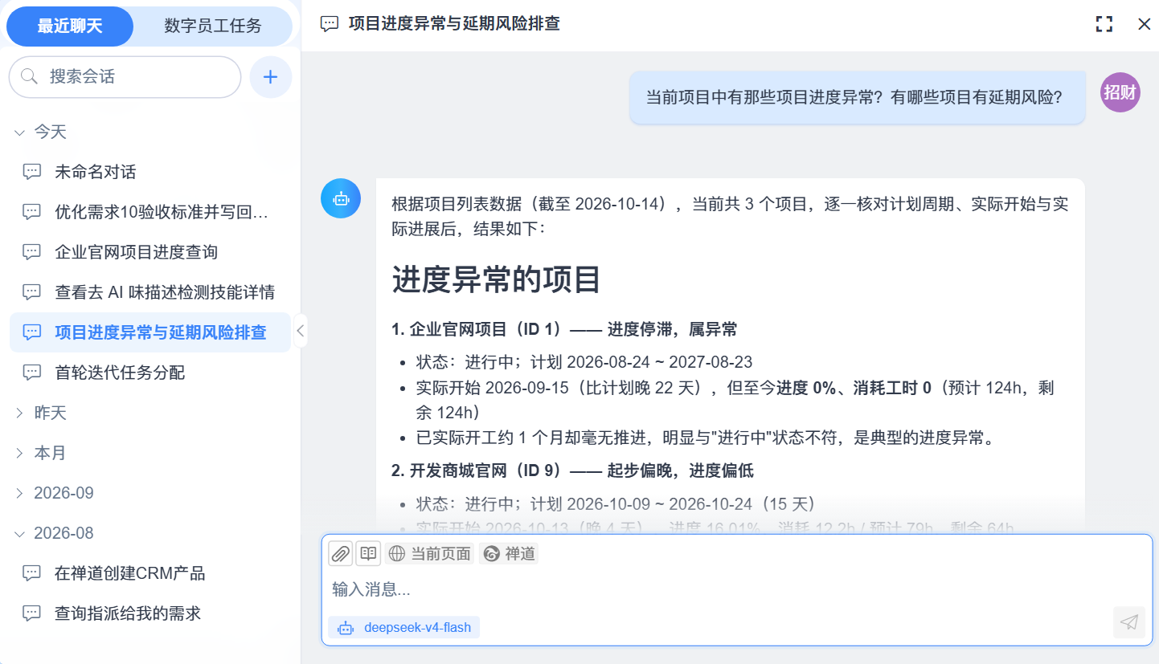This screenshot has width=1159, height=664.
Task: Switch to the 最近聊天 tab
Action: (70, 26)
